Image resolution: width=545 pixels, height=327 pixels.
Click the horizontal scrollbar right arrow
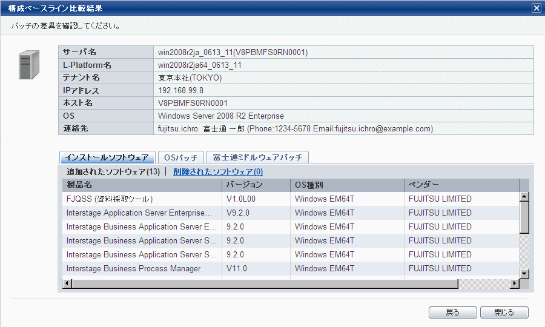click(514, 283)
